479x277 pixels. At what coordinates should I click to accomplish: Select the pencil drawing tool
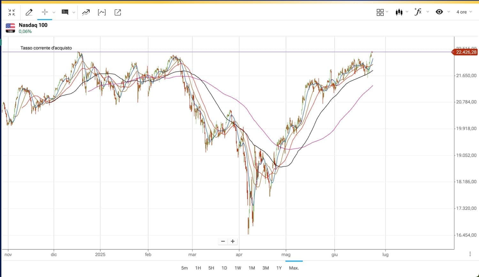[x=29, y=12]
